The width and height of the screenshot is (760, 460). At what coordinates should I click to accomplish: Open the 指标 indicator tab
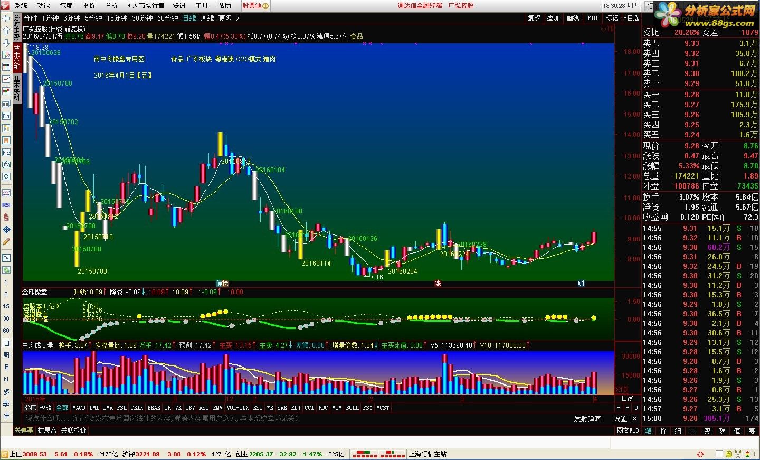30,408
